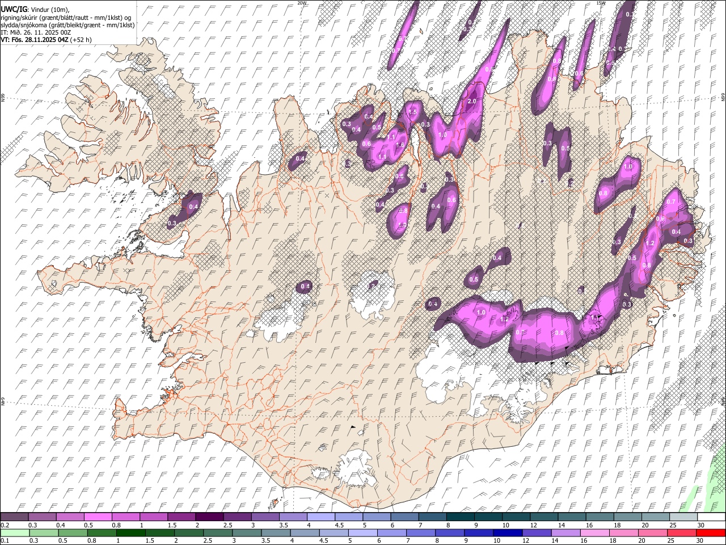Select the light green swatch between 0.3 and 0.5
Screen dimensions: 726x545
pyautogui.click(x=44, y=533)
